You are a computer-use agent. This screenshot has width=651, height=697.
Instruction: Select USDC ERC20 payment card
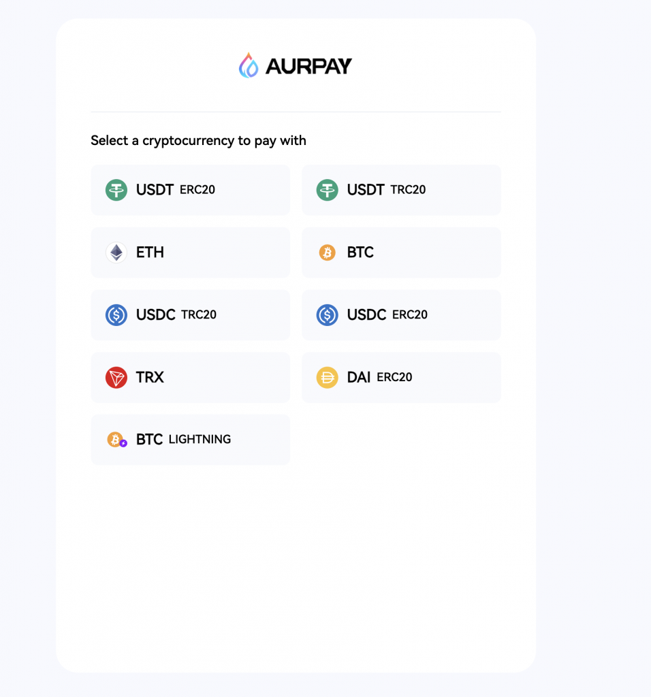click(x=402, y=314)
